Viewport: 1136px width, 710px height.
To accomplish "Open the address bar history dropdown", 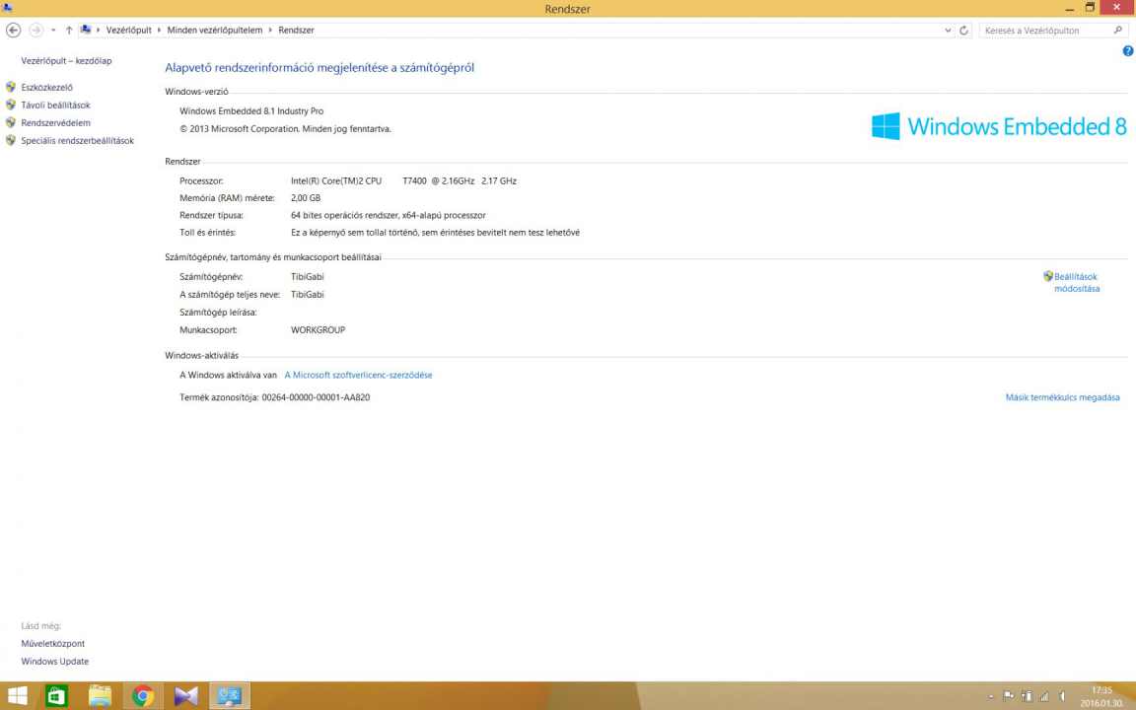I will point(948,31).
